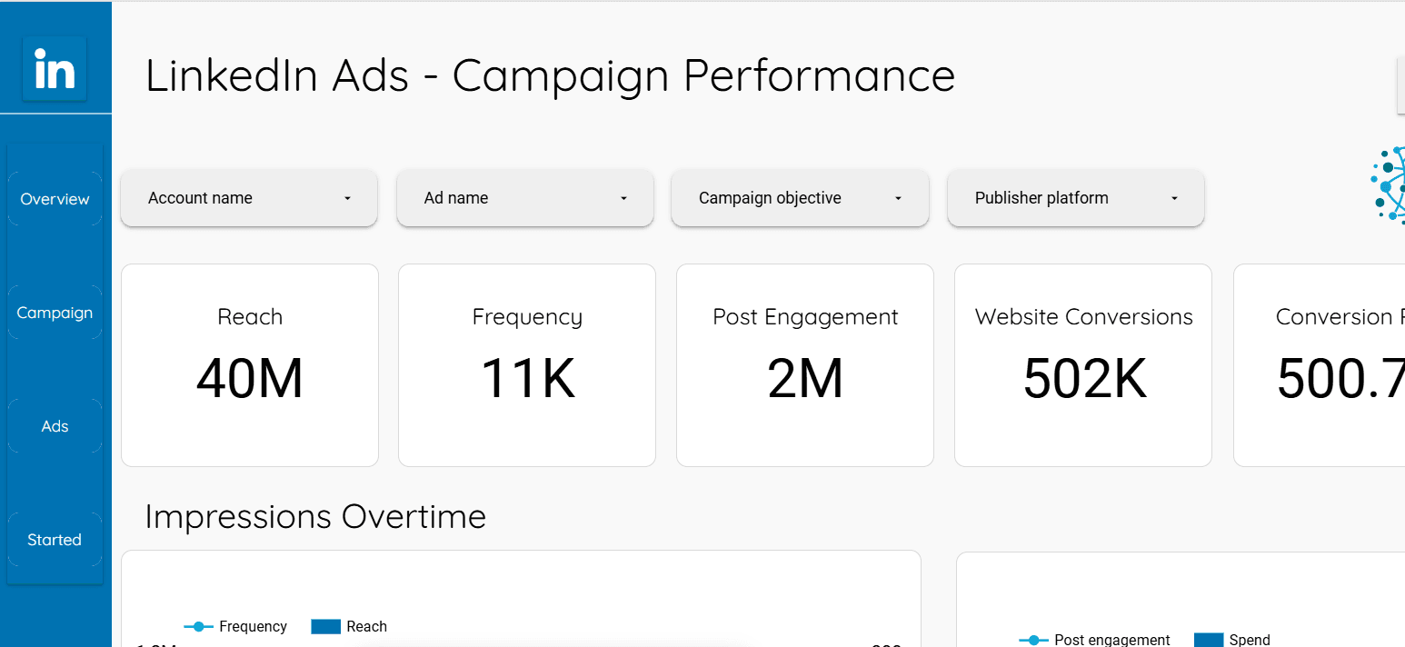Image resolution: width=1405 pixels, height=647 pixels.
Task: Select the Post Engagement 2M scorecard
Action: tap(805, 365)
